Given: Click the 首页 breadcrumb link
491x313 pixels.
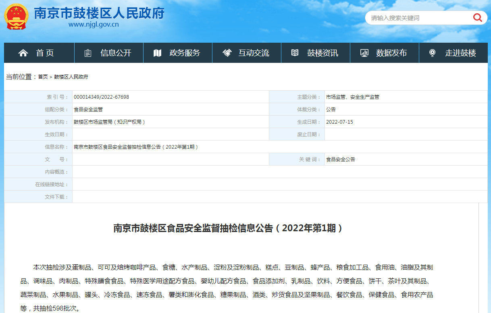Looking at the screenshot, I should 43,77.
